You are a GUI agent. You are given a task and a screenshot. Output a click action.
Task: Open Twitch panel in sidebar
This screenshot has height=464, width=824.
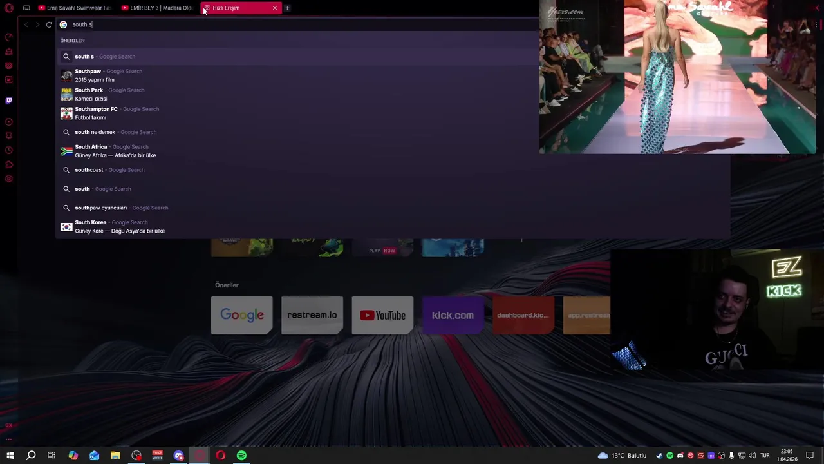9,101
